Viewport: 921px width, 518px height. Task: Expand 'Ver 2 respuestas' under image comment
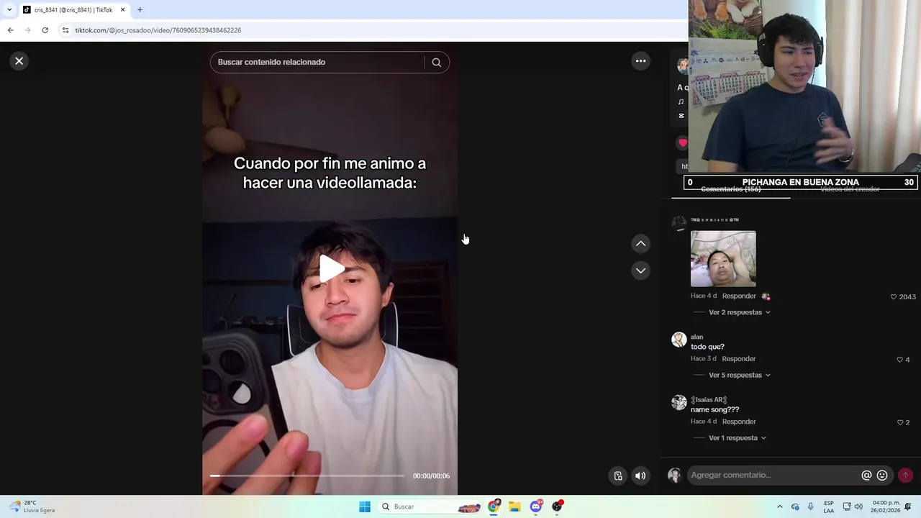point(739,312)
